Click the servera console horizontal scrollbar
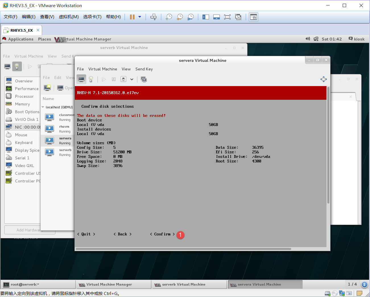The height and width of the screenshot is (297, 370). tap(183, 249)
